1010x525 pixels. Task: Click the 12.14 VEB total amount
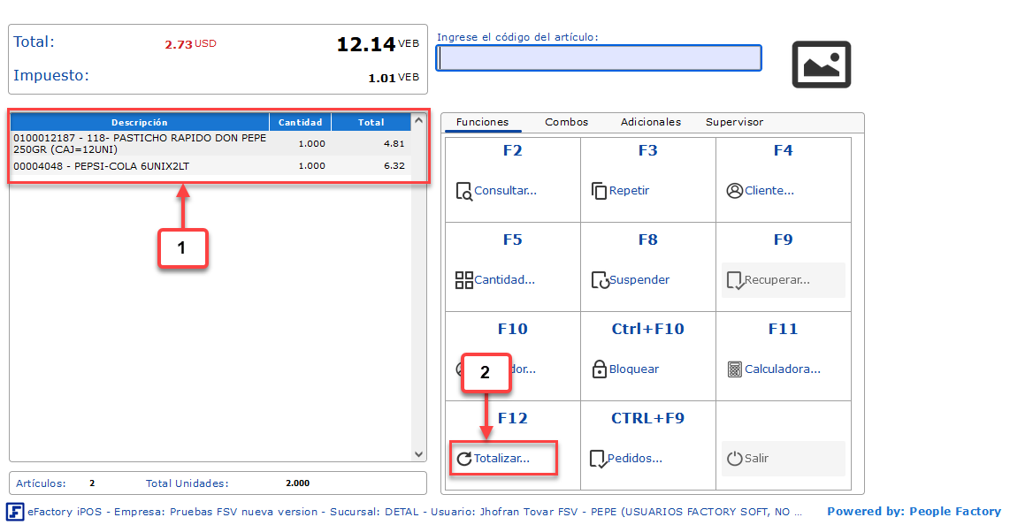(x=378, y=44)
